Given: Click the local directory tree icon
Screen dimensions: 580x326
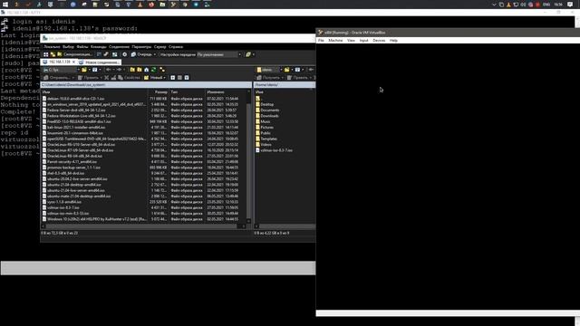Looking at the screenshot, I should [x=162, y=70].
